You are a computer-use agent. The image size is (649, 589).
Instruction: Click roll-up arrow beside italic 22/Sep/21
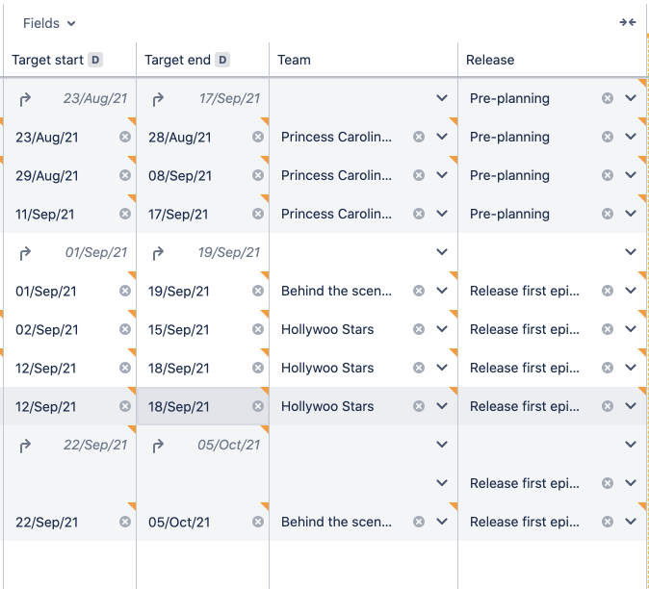tap(26, 445)
